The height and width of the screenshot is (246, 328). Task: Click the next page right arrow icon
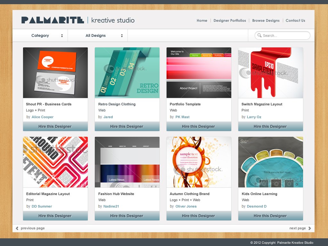[x=310, y=228]
